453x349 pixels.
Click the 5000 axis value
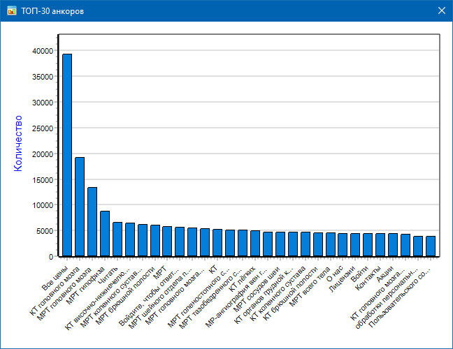45,231
